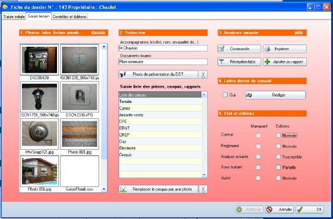Select the MWSnap101.jpg thumbnail
The width and height of the screenshot is (333, 219).
39,134
